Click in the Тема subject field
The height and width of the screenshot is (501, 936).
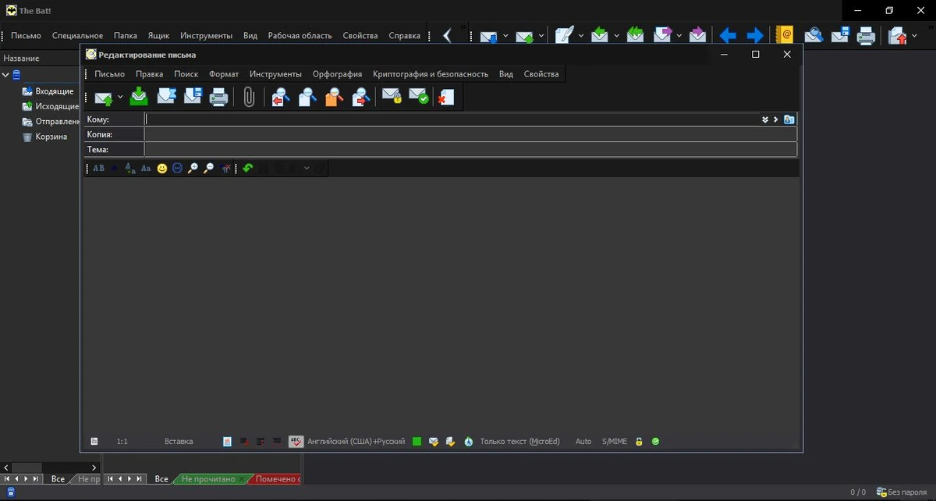[470, 149]
